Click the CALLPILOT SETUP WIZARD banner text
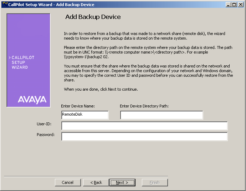Image resolution: width=246 pixels, height=191 pixels. tap(21, 62)
